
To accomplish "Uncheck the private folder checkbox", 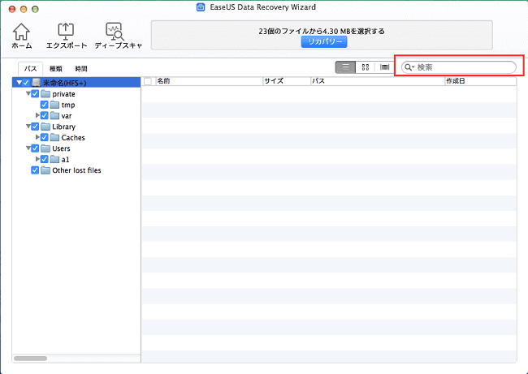I will (x=35, y=93).
